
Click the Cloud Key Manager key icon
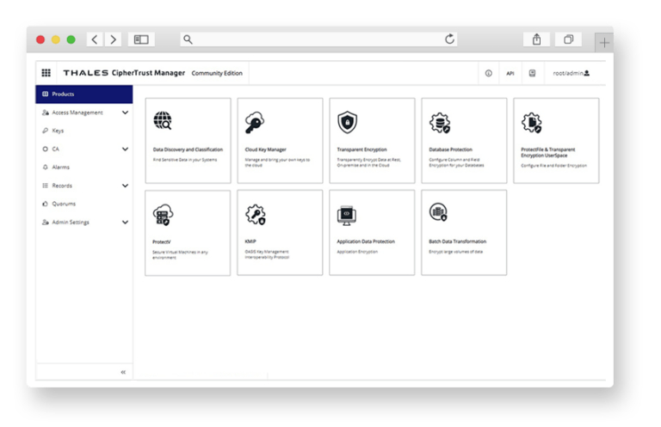pyautogui.click(x=254, y=122)
